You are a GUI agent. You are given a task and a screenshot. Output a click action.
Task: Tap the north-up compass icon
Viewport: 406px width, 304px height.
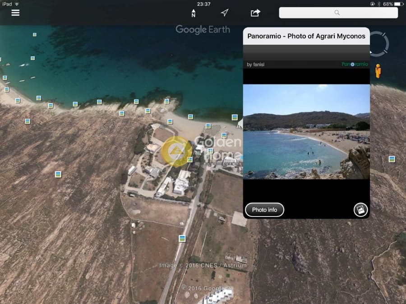tap(194, 13)
